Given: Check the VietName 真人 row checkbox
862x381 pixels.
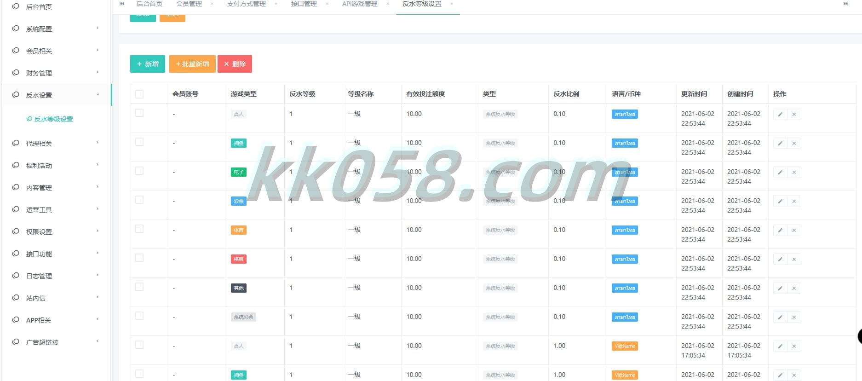Looking at the screenshot, I should point(139,345).
